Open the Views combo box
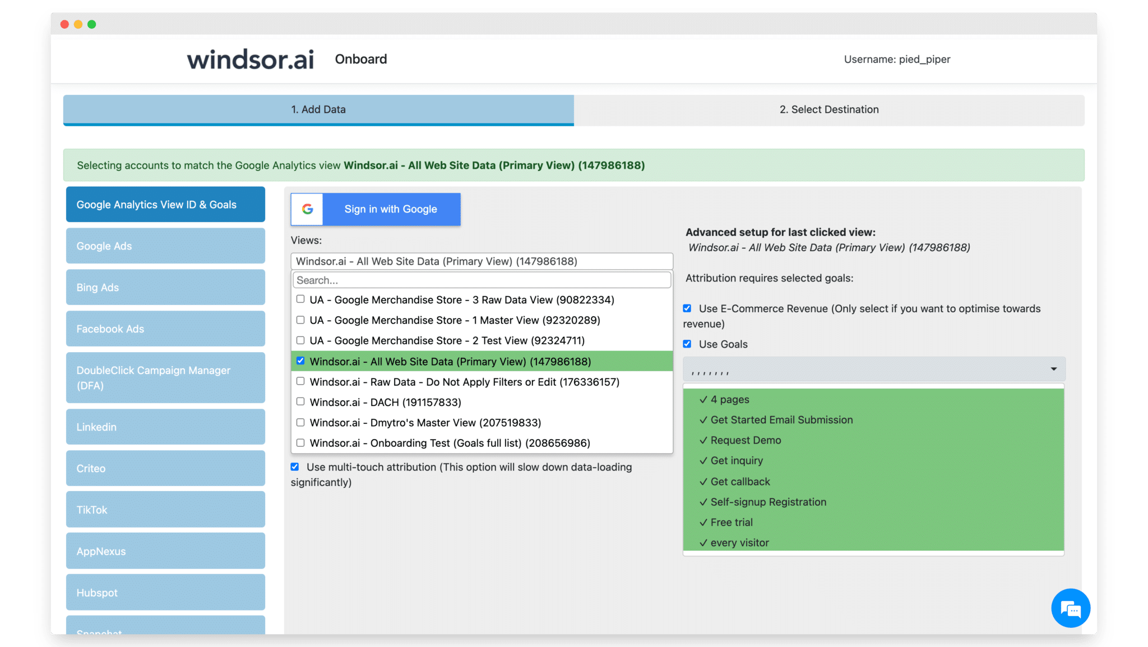This screenshot has height=647, width=1148. point(481,261)
